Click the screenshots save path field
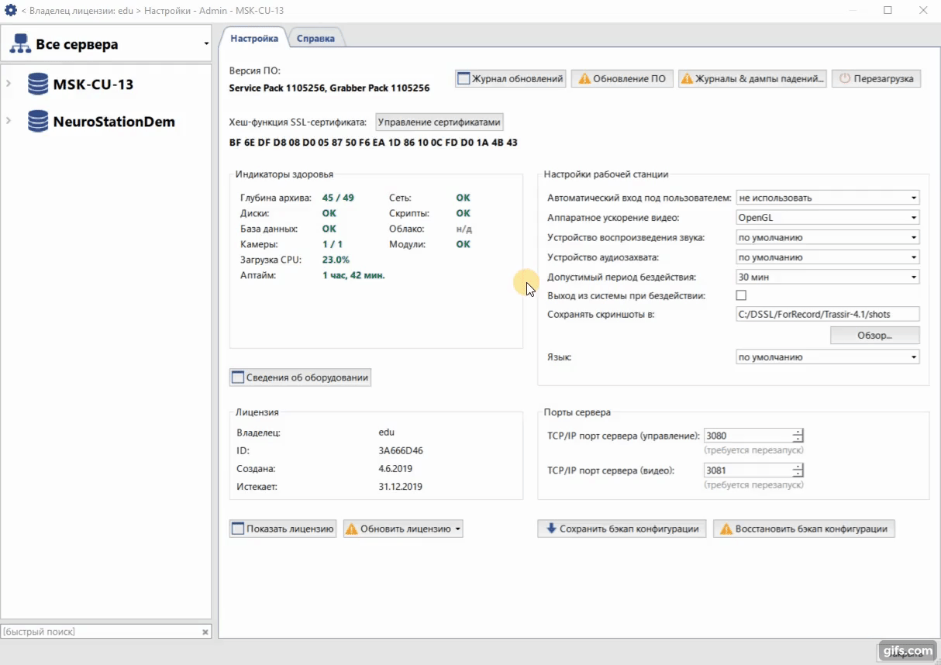 click(x=827, y=314)
